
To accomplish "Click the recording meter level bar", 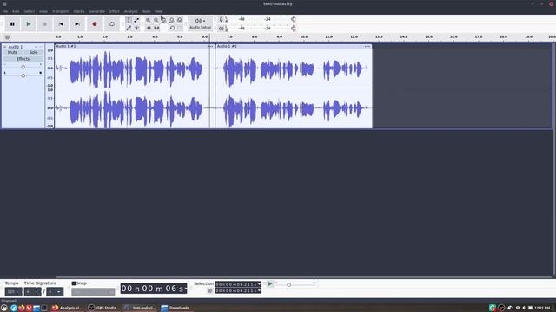I will point(261,19).
